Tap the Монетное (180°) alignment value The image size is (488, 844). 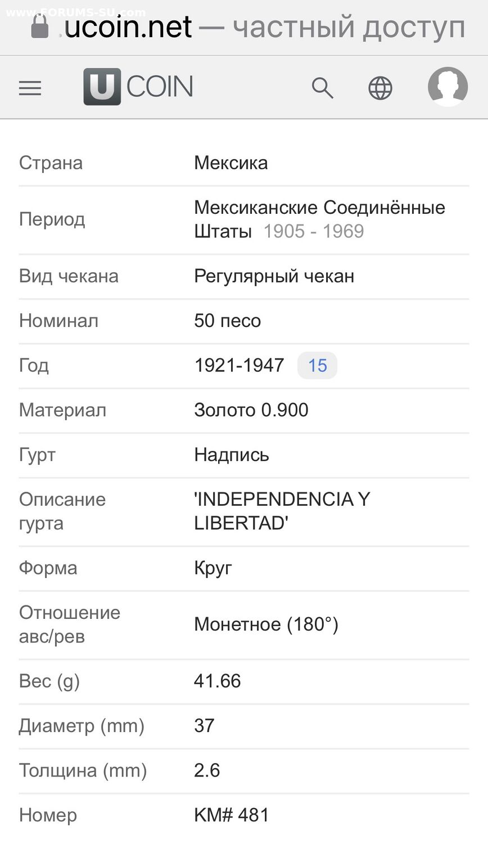tap(266, 625)
